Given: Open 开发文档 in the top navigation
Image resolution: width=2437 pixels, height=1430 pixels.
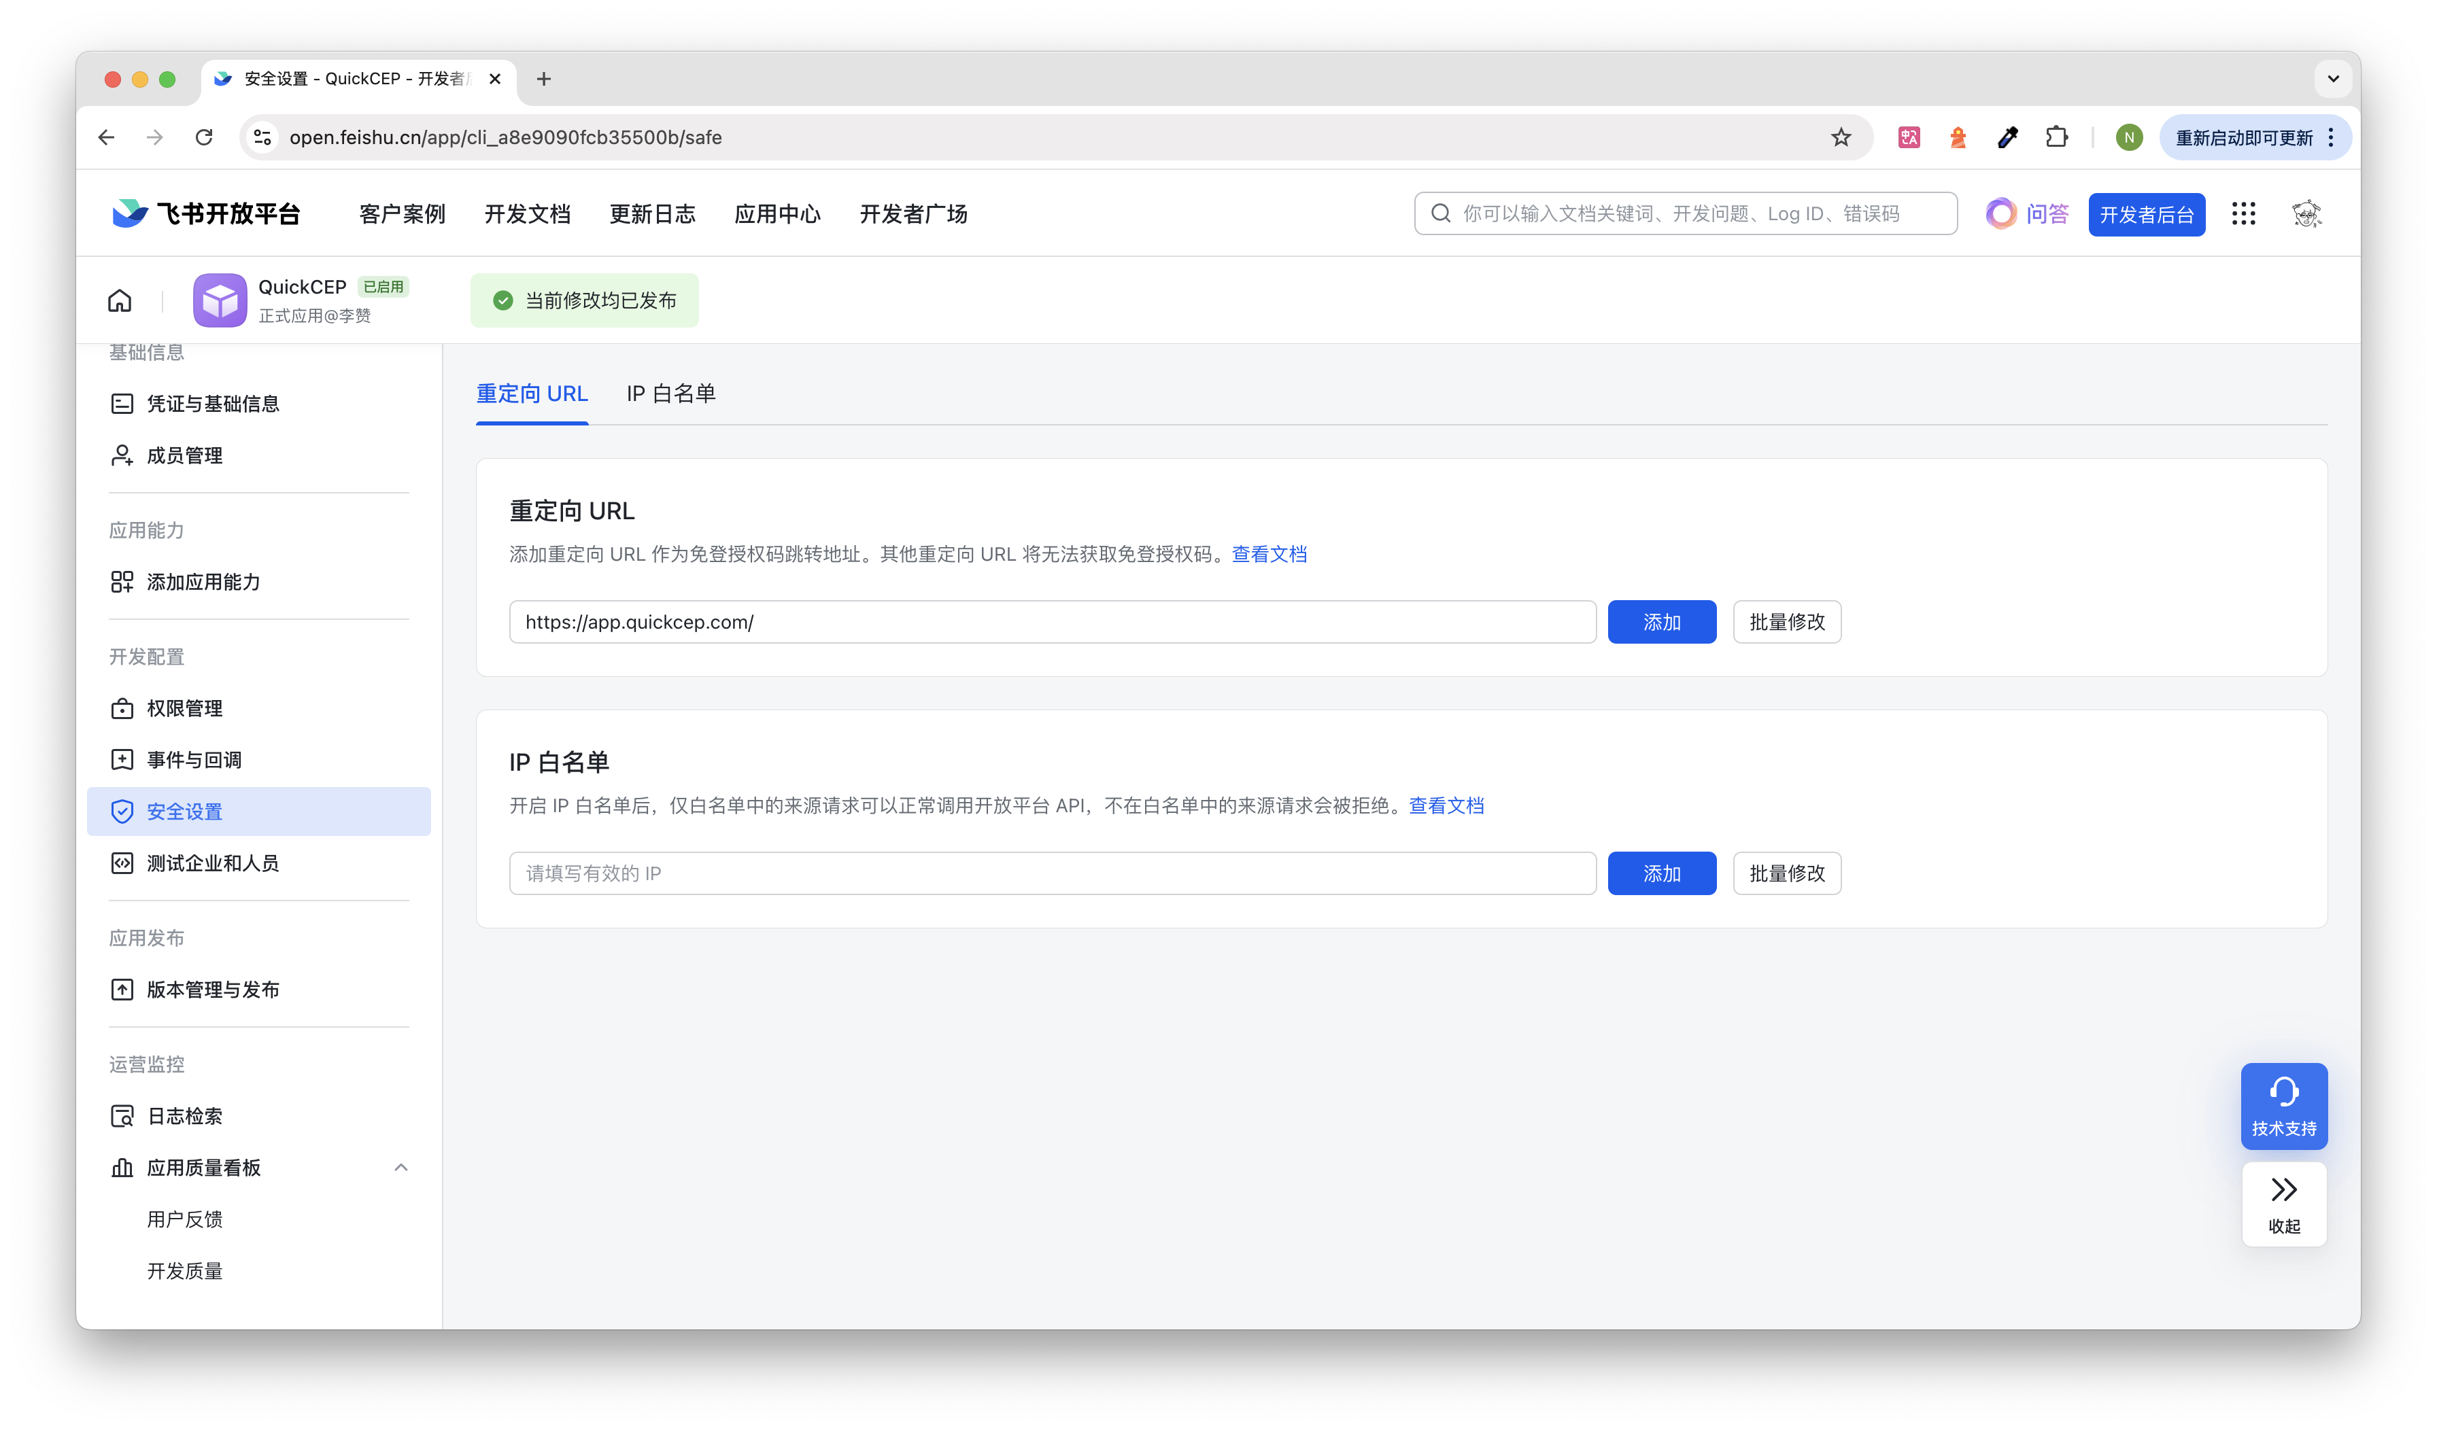Looking at the screenshot, I should [527, 213].
